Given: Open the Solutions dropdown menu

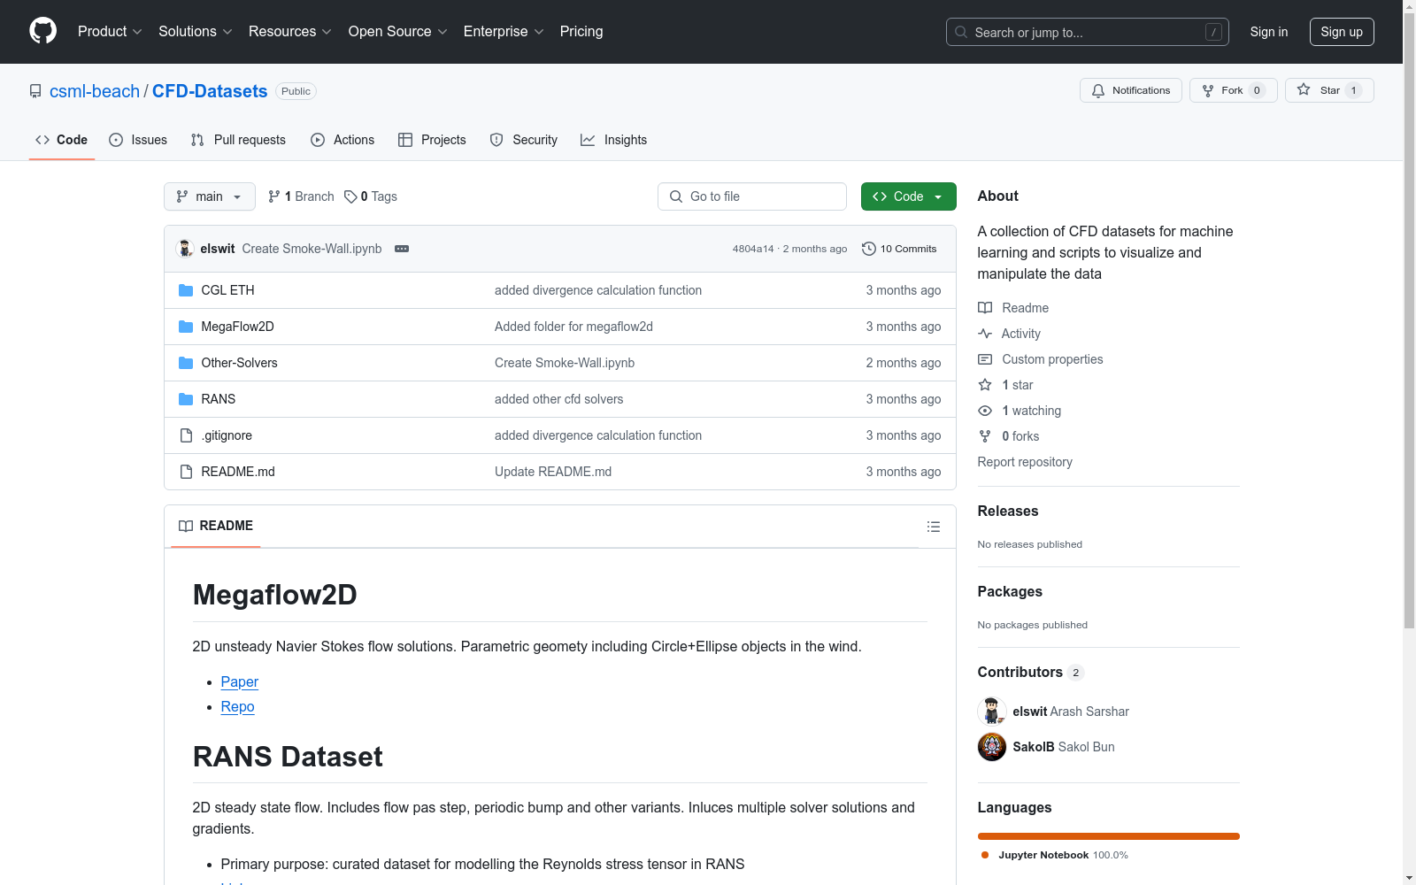Looking at the screenshot, I should [196, 31].
